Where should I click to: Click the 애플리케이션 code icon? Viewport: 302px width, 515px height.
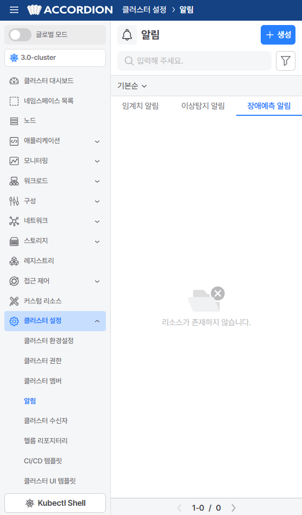(x=14, y=141)
